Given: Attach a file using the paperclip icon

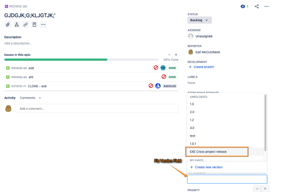Looking at the screenshot, I should [7, 24].
